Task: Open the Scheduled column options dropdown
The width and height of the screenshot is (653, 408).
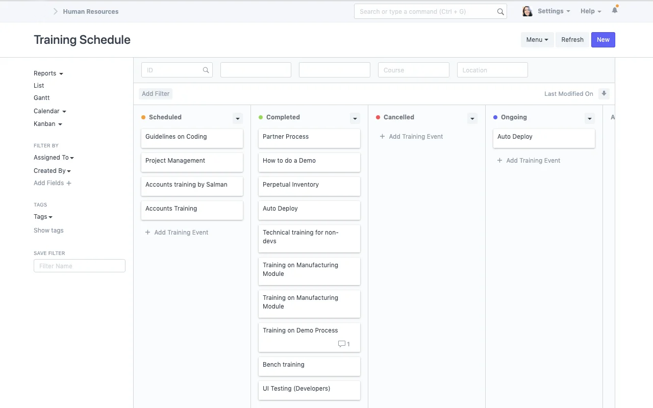Action: click(x=237, y=118)
